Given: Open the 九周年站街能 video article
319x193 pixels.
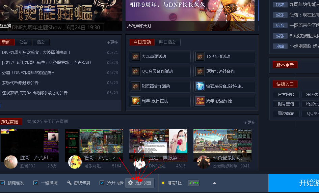Looking at the screenshot, I should 304,4.
